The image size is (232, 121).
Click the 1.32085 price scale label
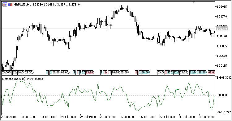pos(222,7)
